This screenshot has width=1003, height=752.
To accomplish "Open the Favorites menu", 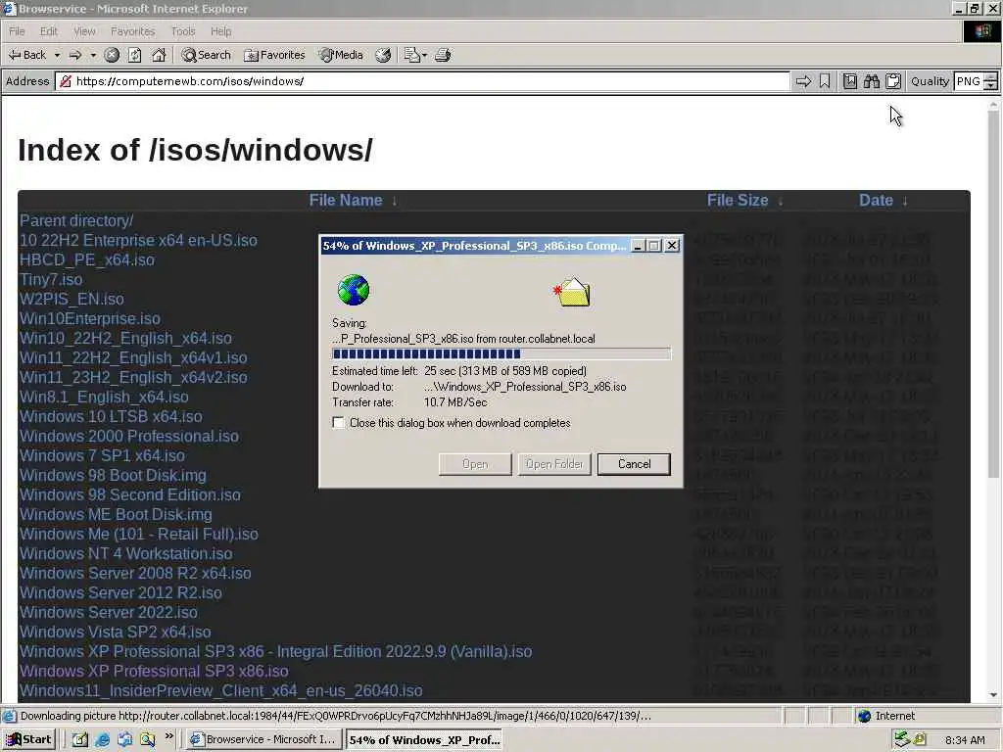I will point(132,31).
